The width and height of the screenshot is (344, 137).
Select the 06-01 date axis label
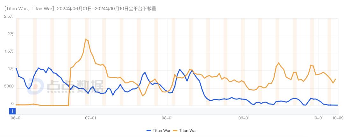tap(16, 118)
